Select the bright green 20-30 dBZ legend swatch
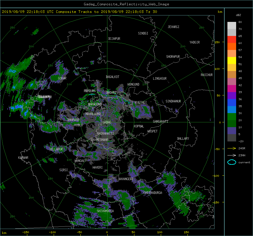The height and width of the screenshot is (236, 253). click(x=232, y=117)
